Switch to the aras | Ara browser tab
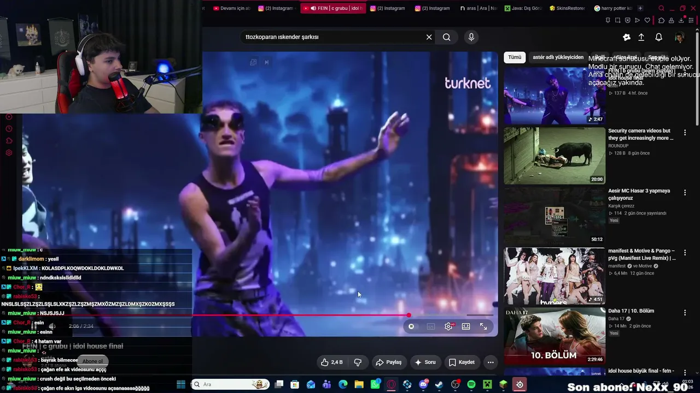 (x=479, y=8)
